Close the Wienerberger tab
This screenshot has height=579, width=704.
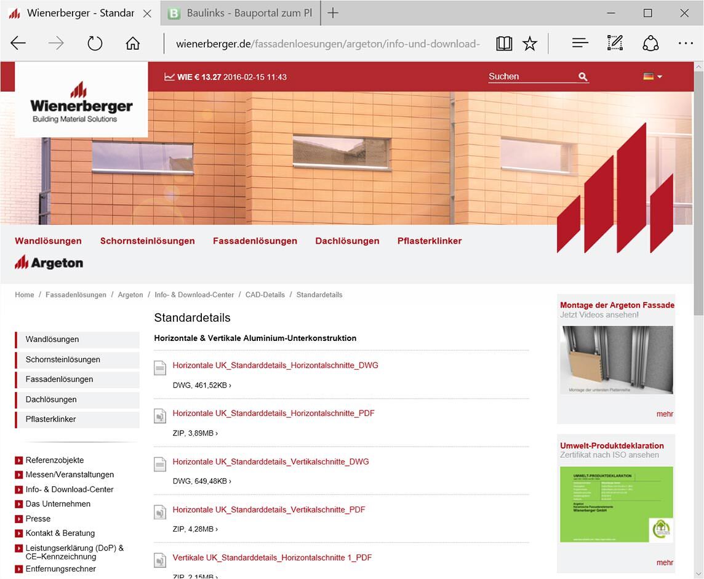pyautogui.click(x=147, y=14)
